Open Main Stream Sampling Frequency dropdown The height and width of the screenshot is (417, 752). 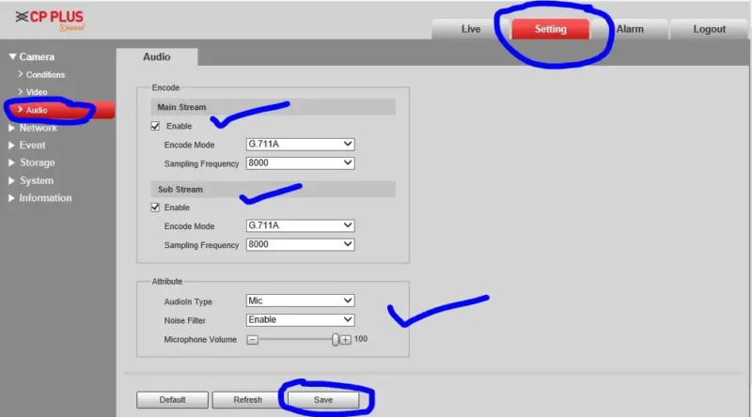click(300, 163)
